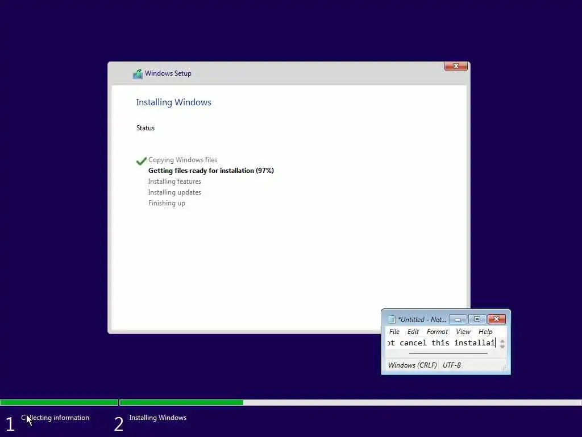Close the Untitled Notepad window
Screen dimensions: 582x437
(497, 319)
